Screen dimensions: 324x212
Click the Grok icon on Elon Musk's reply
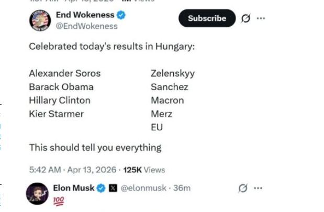pos(242,188)
